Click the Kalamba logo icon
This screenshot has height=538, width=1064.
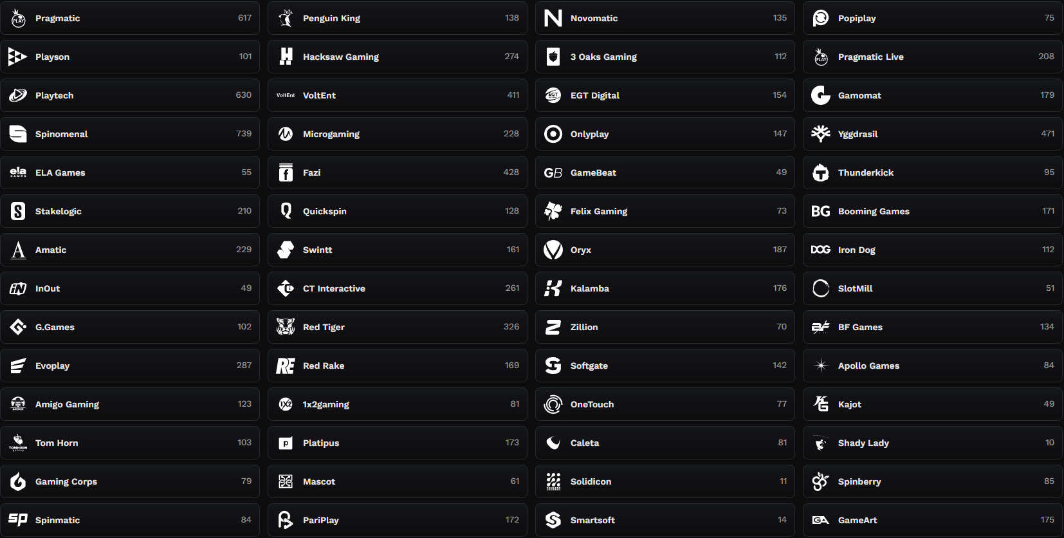553,288
